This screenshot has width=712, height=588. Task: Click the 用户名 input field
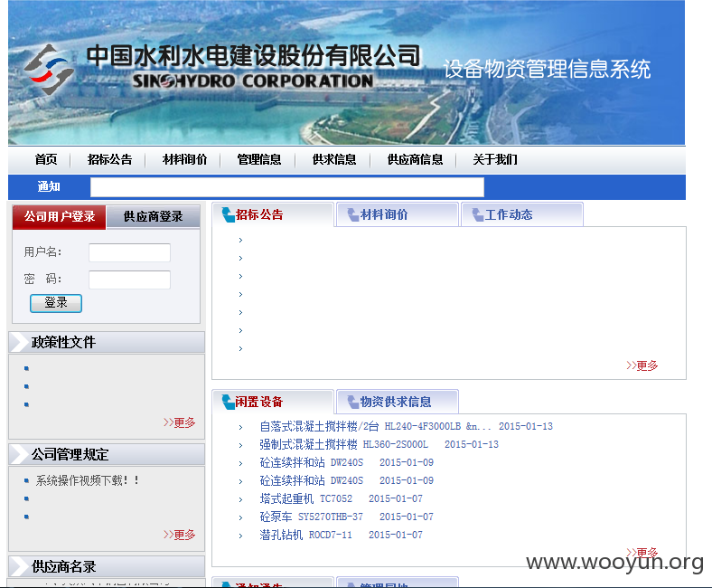(129, 252)
